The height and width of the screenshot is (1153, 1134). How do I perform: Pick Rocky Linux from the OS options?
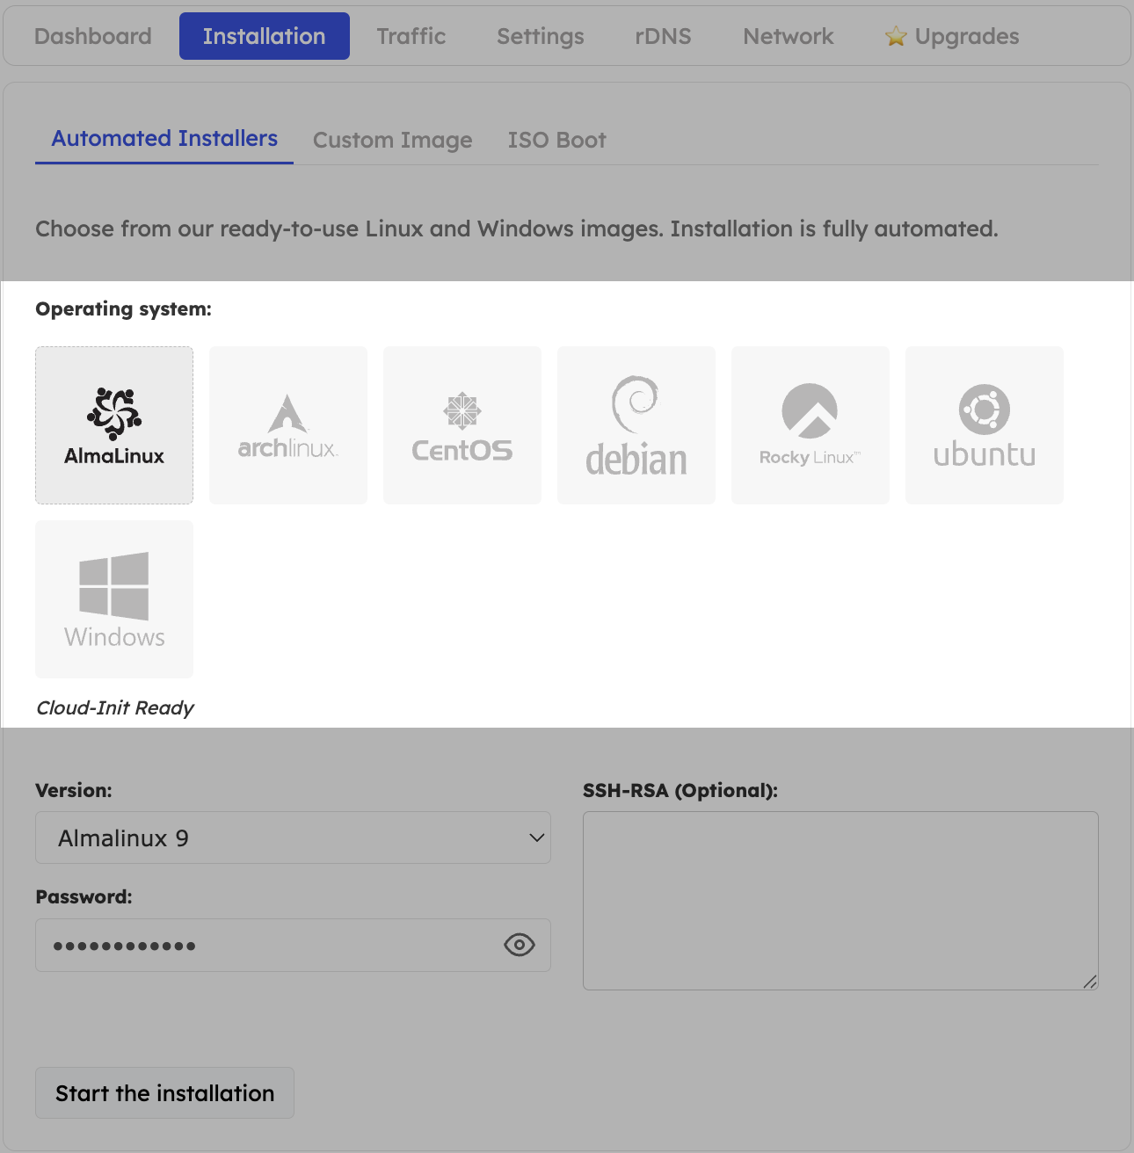pyautogui.click(x=810, y=424)
